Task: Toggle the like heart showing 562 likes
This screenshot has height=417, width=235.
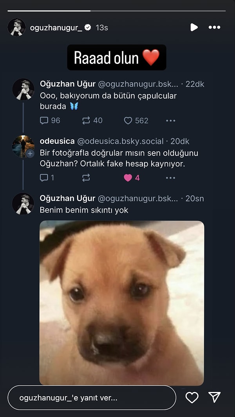Action: (128, 121)
